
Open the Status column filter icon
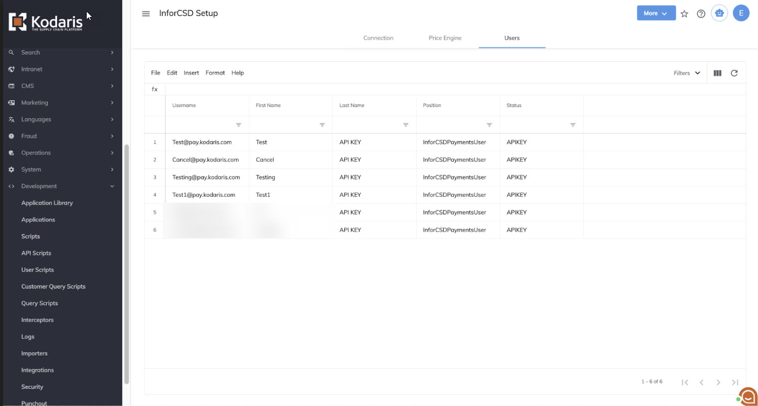coord(573,125)
